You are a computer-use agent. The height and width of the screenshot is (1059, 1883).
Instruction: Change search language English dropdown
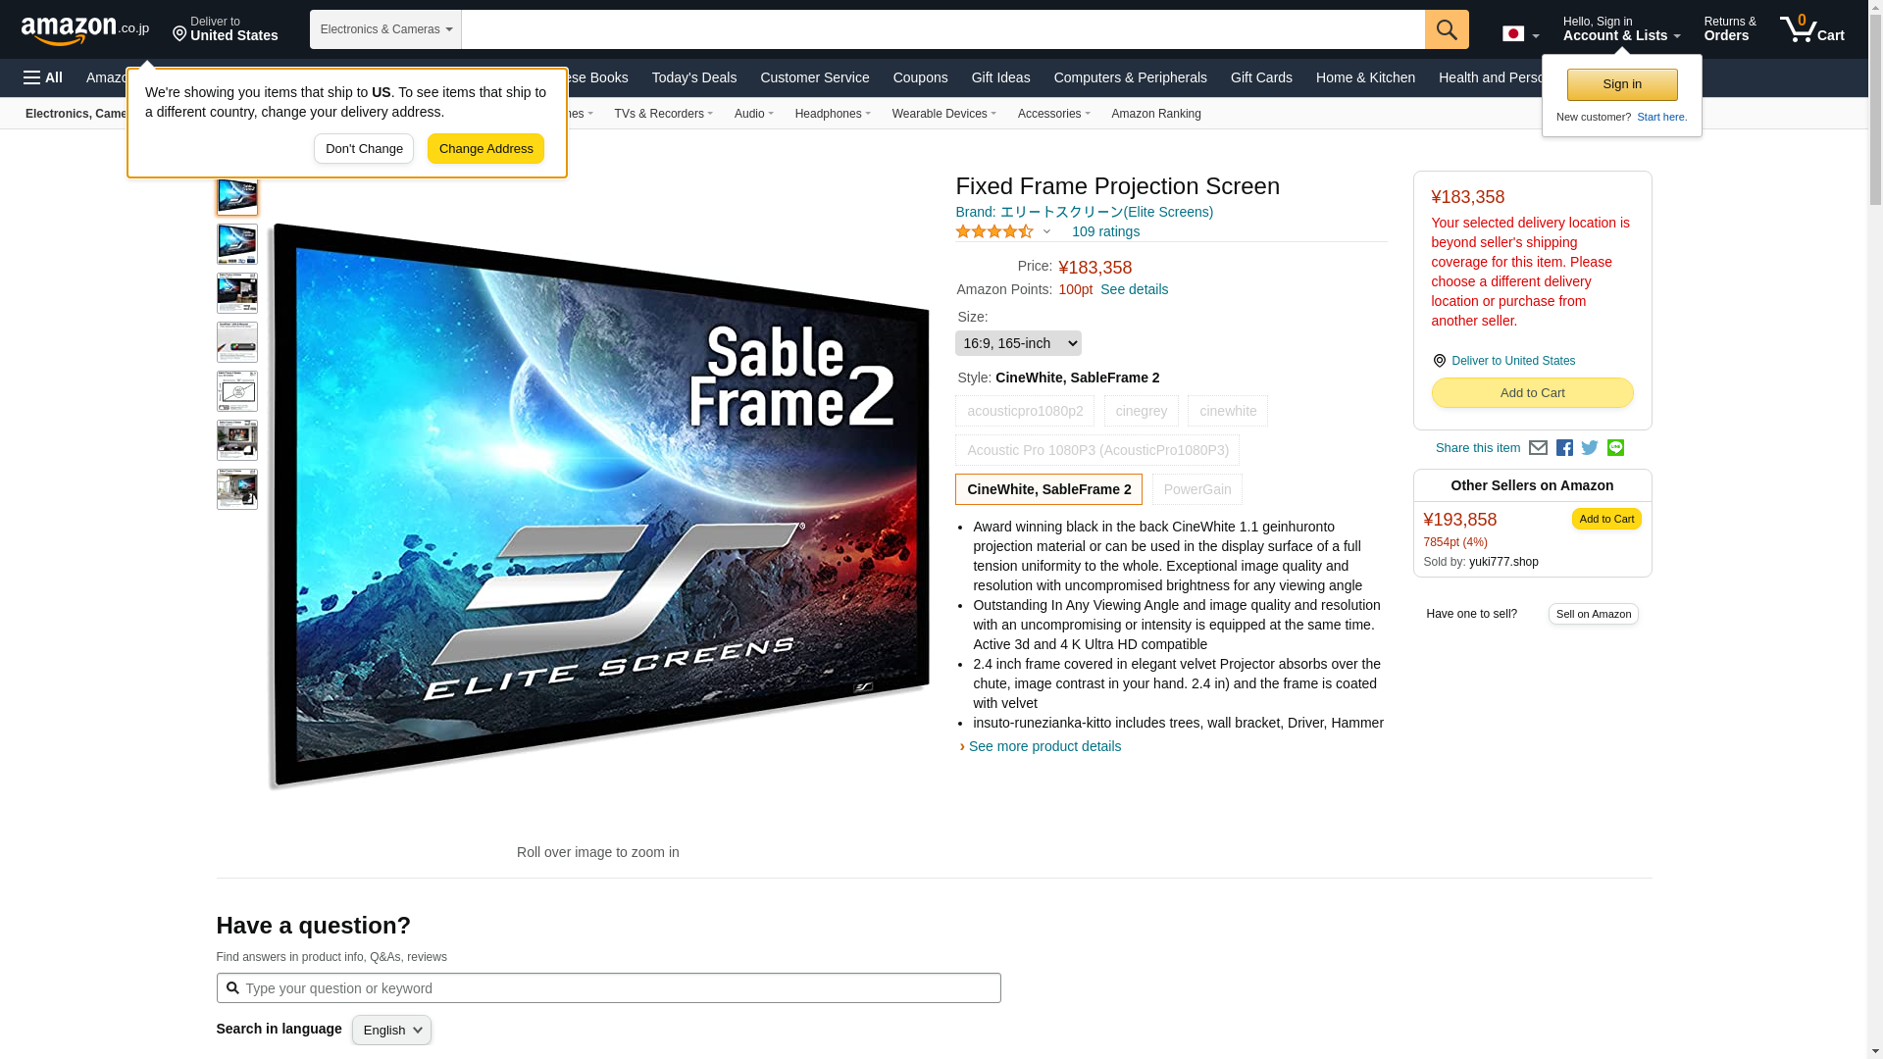coord(391,1030)
